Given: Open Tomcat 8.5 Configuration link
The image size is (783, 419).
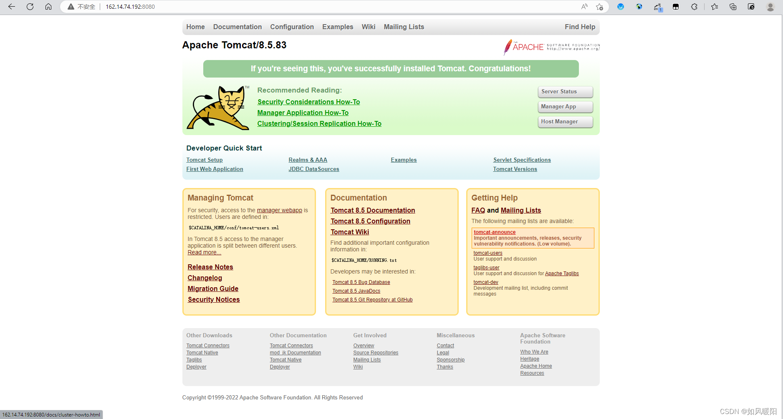Looking at the screenshot, I should (x=370, y=221).
